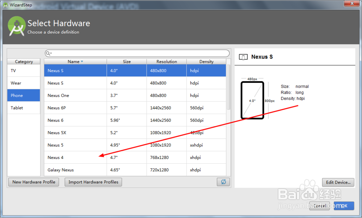
Task: Select the Nexus 5 device row
Action: 135,145
